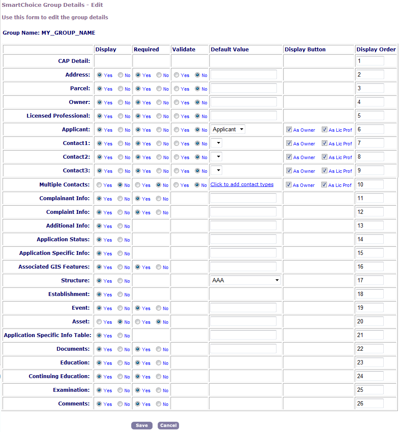Expand the Contact2 default value dropdown
Viewport: 400px width, 432px height.
pos(217,157)
